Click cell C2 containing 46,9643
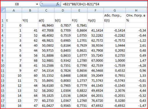The width and height of the screenshot is (148, 109). (x=46, y=25)
